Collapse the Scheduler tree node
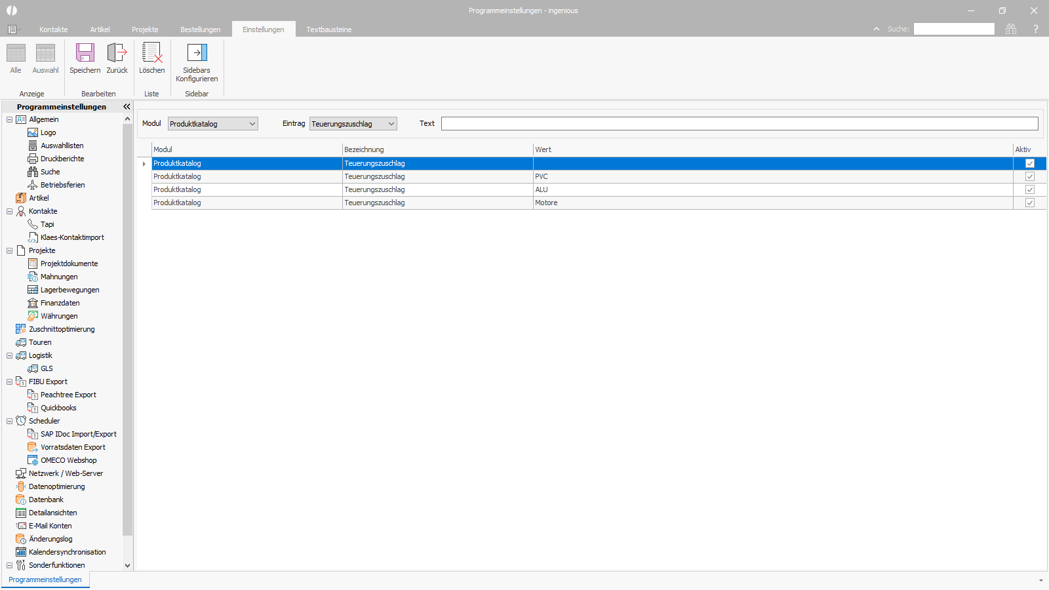This screenshot has height=590, width=1049. pyautogui.click(x=9, y=421)
